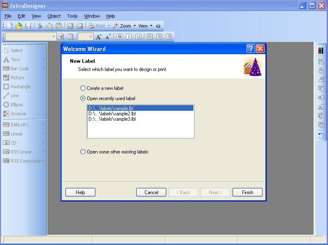The width and height of the screenshot is (328, 245).
Task: Select the Text tool
Action: (12, 60)
